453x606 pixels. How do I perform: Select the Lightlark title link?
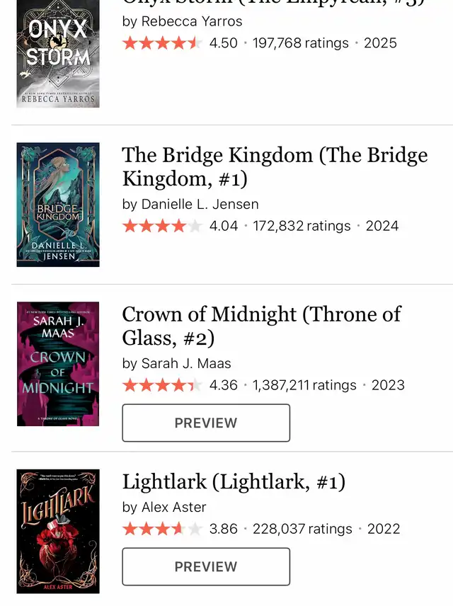234,483
